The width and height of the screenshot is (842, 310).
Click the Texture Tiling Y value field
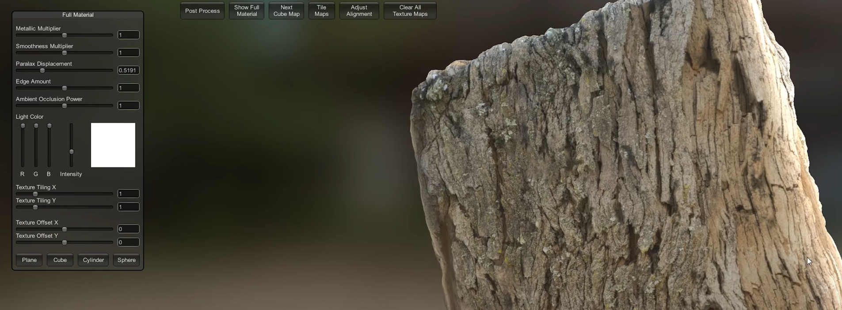129,207
